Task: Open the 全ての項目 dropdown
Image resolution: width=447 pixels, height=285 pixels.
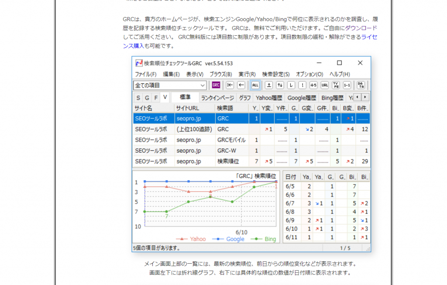Action: coord(170,85)
